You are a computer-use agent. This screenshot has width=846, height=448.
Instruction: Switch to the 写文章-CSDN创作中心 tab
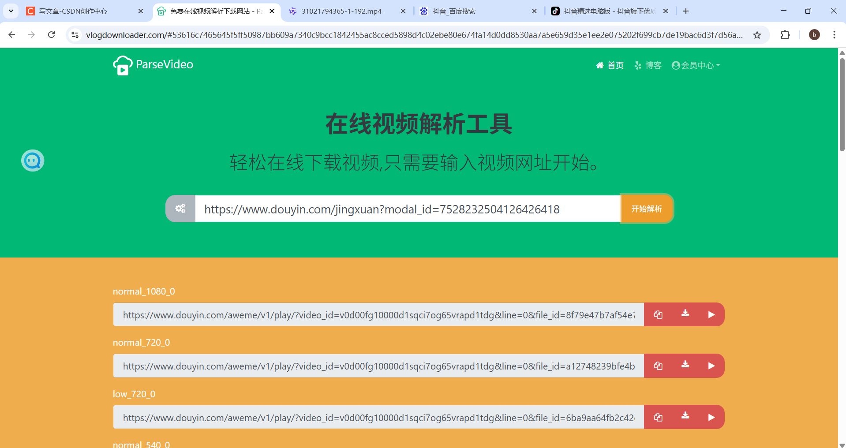coord(84,11)
